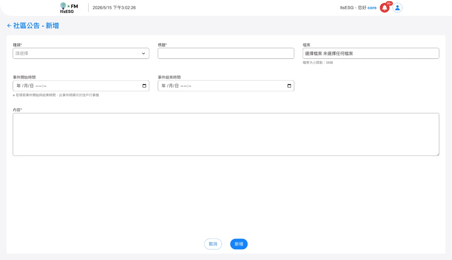The width and height of the screenshot is (452, 260).
Task: Click the resize handle of 內容 textarea
Action: (437, 154)
